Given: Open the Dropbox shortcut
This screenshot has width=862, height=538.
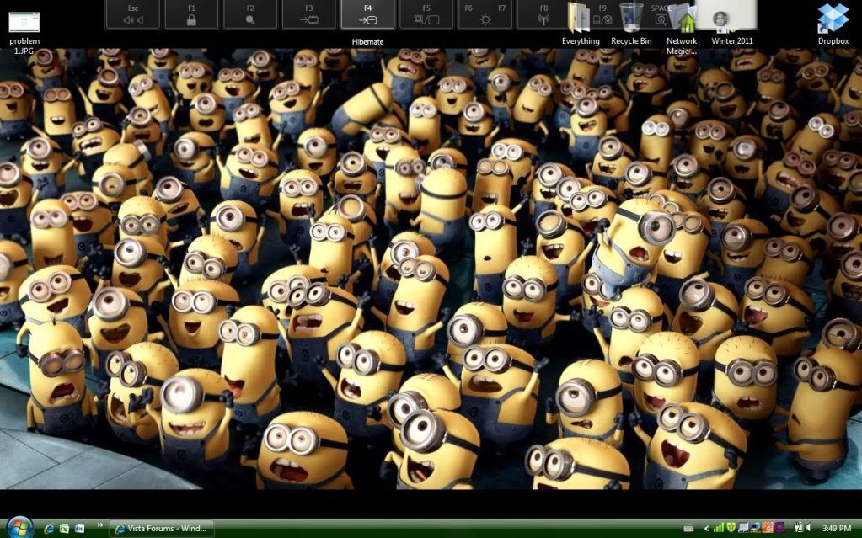Looking at the screenshot, I should click(833, 24).
